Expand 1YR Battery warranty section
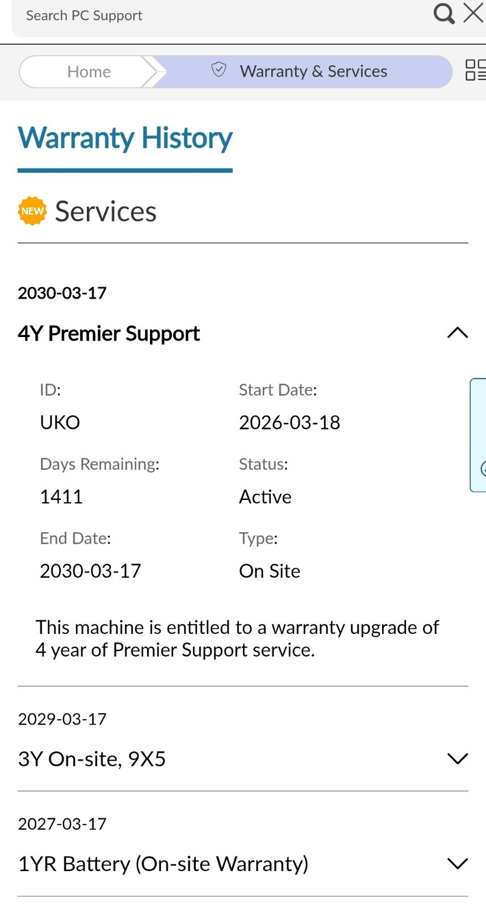Screen dimensions: 486x908 point(458,864)
